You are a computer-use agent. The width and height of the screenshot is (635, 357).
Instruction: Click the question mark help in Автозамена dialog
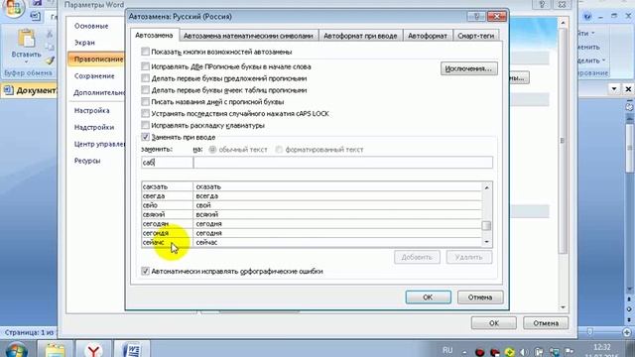(x=476, y=17)
